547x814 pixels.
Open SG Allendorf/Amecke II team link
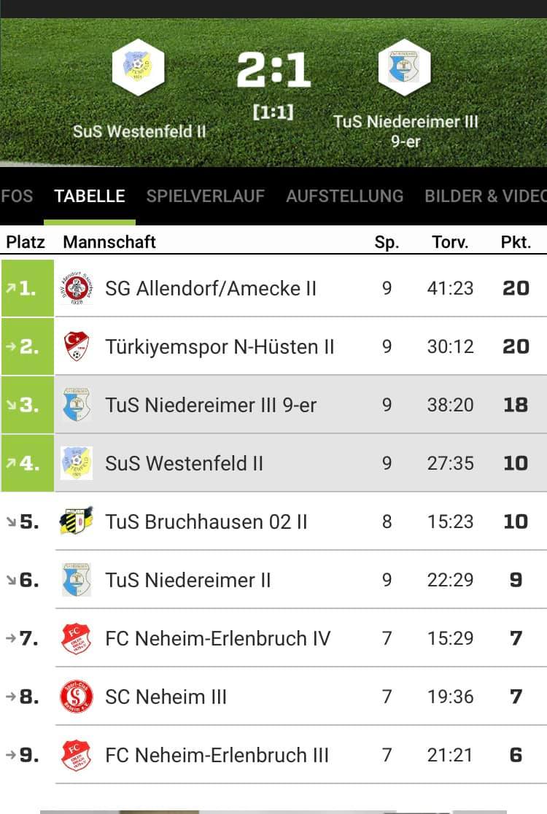point(211,288)
